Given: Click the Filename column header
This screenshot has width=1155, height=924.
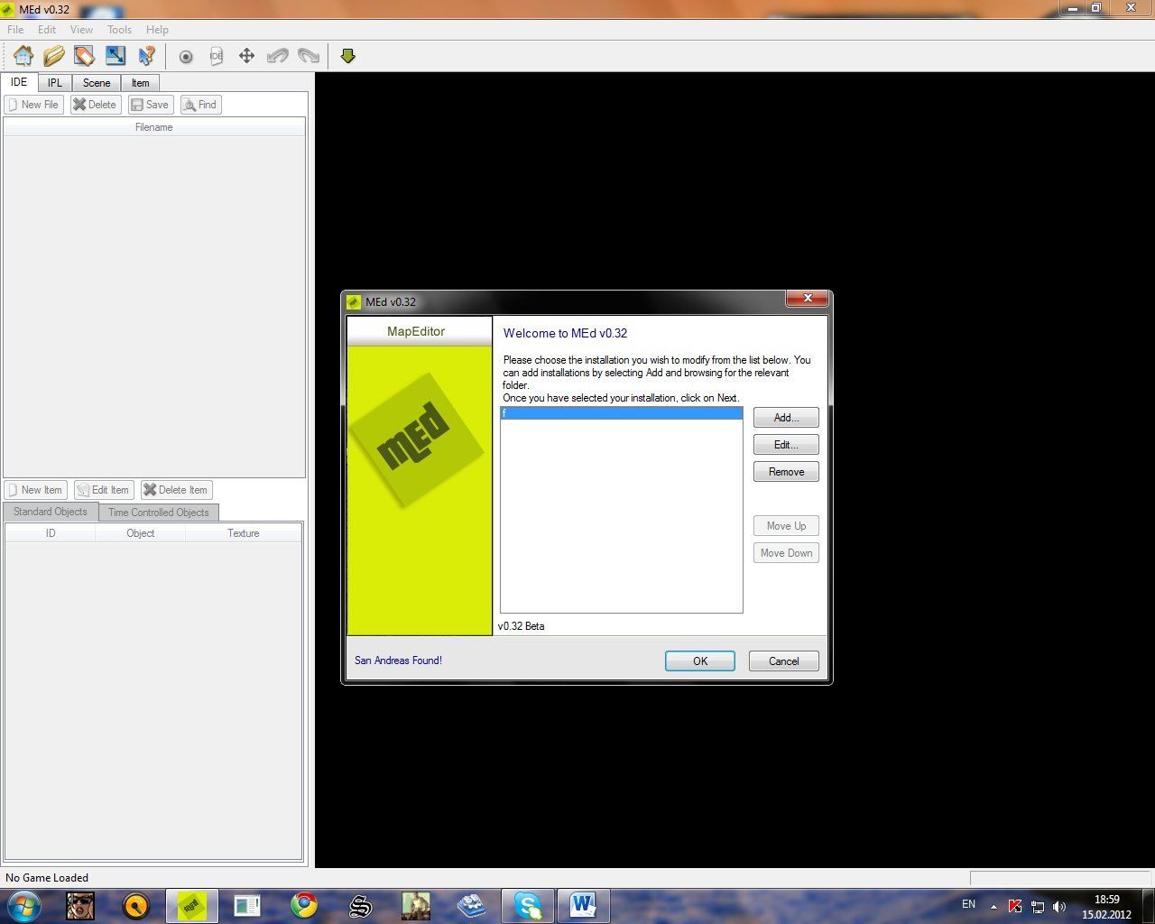Looking at the screenshot, I should point(154,127).
